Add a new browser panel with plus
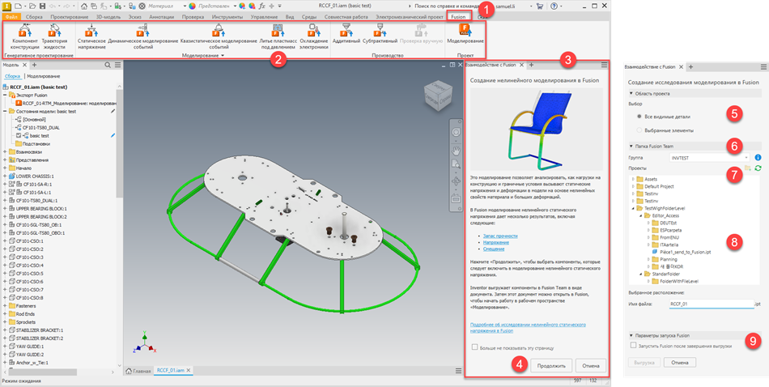The height and width of the screenshot is (387, 769). pos(34,65)
